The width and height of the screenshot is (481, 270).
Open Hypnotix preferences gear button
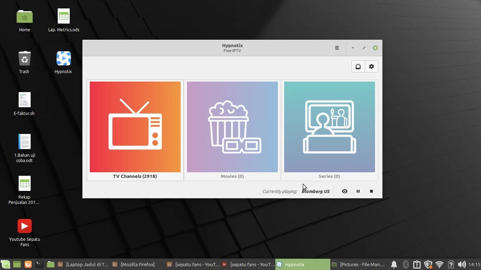[x=371, y=66]
